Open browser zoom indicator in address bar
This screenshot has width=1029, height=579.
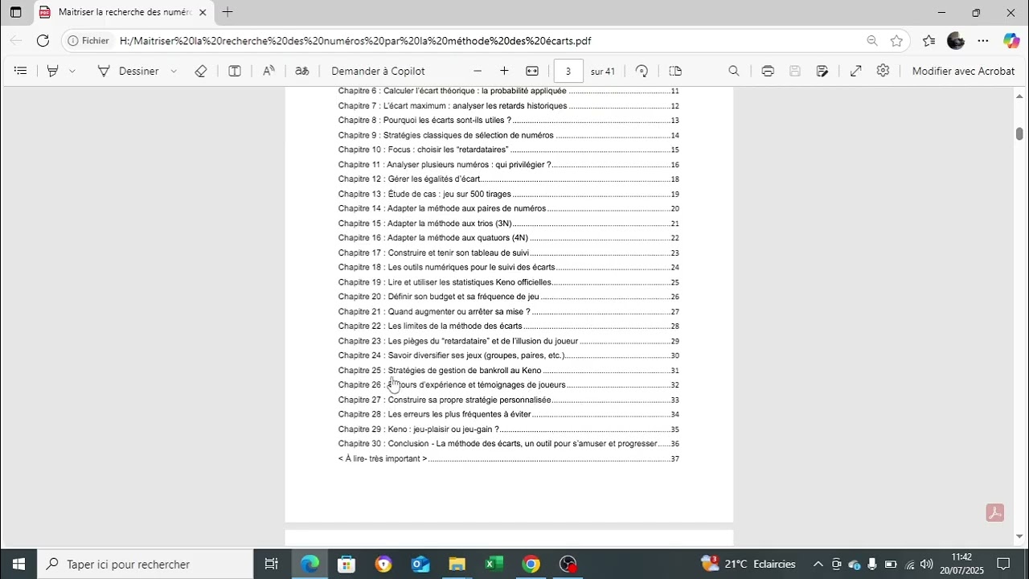pyautogui.click(x=872, y=40)
